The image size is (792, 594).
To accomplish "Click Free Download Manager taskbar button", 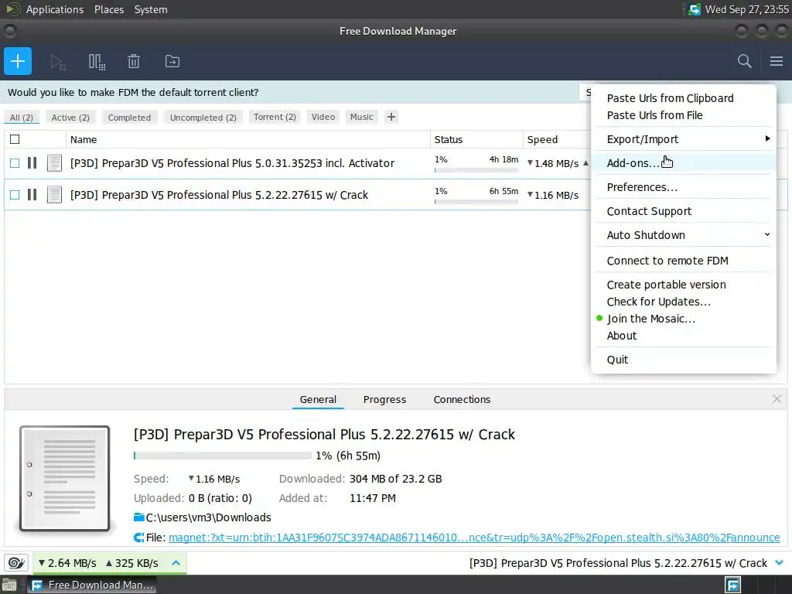I will [x=93, y=585].
